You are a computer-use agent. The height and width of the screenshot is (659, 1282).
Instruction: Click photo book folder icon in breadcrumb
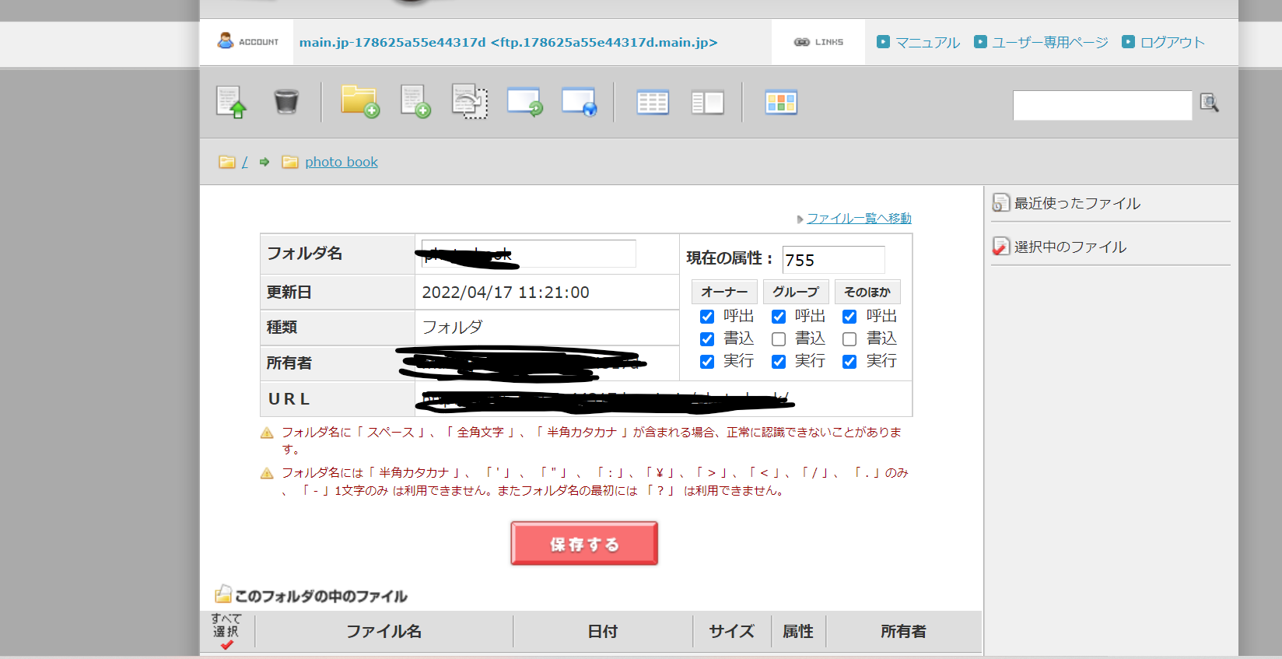(x=290, y=162)
